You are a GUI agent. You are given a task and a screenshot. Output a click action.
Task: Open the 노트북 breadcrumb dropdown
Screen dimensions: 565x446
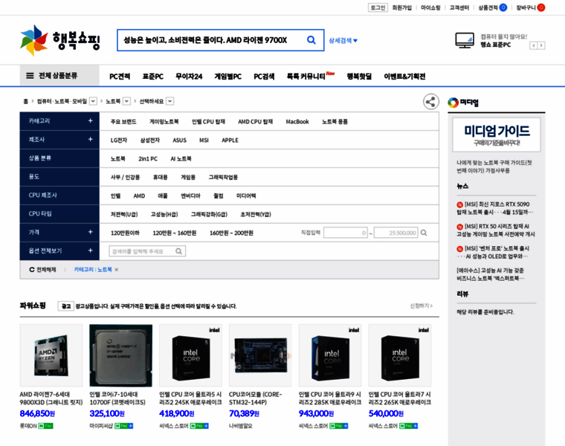tap(126, 101)
